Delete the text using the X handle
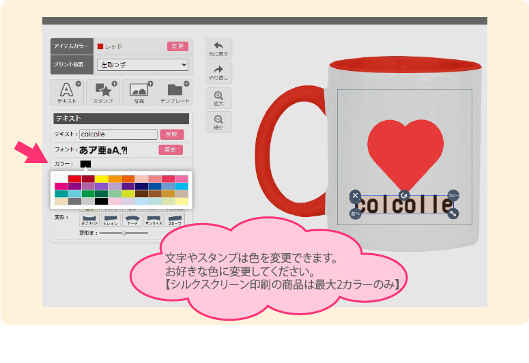The height and width of the screenshot is (363, 529). click(x=355, y=195)
